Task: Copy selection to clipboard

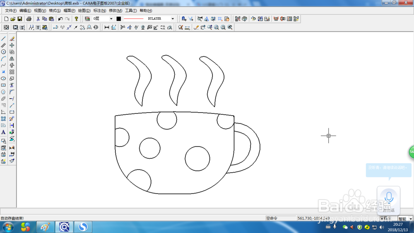Action: point(45,19)
